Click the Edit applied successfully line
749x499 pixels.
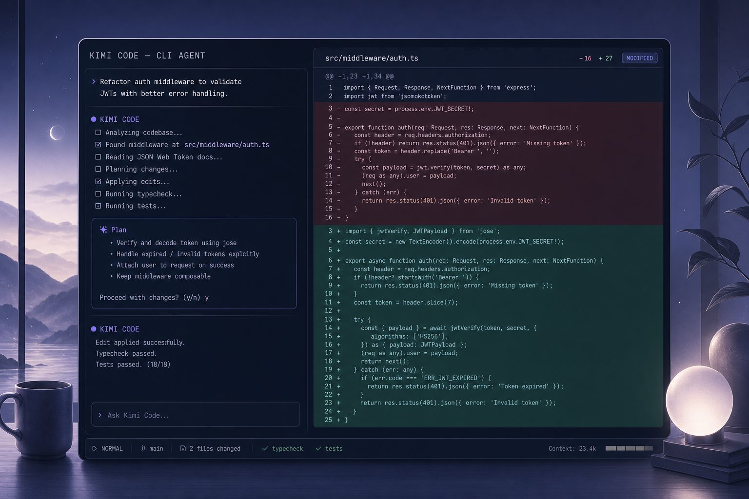(x=140, y=342)
